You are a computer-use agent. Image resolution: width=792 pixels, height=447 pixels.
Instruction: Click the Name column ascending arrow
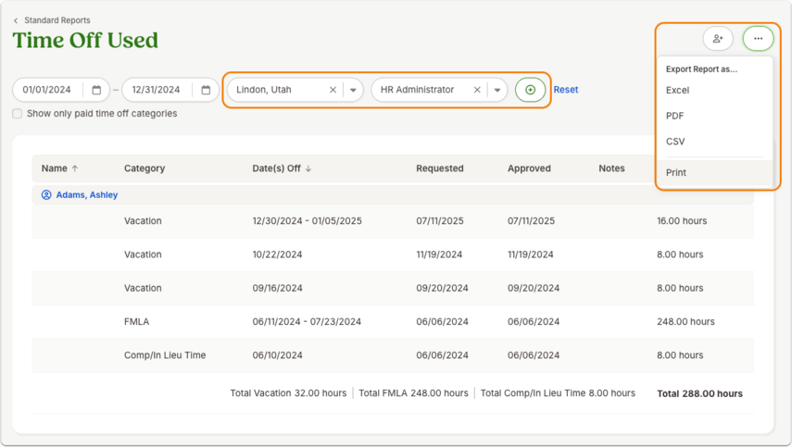(x=75, y=168)
